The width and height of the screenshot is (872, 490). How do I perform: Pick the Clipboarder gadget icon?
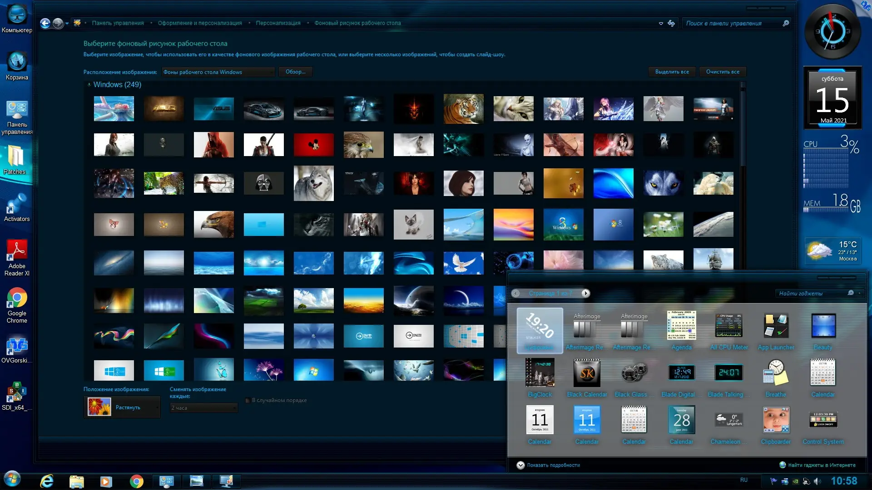pyautogui.click(x=776, y=421)
